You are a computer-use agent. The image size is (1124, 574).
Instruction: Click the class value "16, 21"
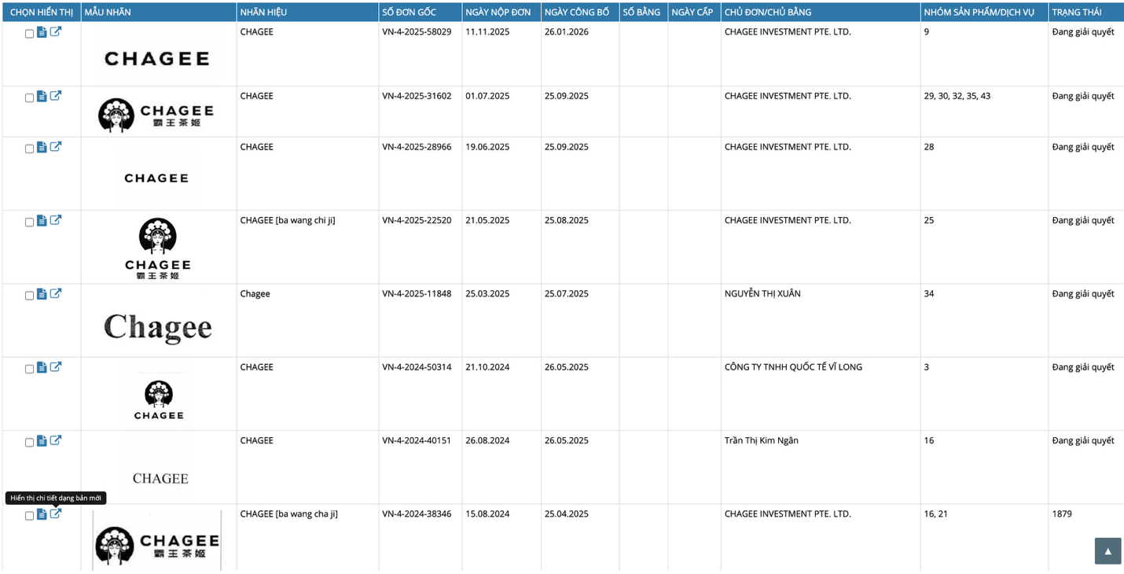pos(936,514)
